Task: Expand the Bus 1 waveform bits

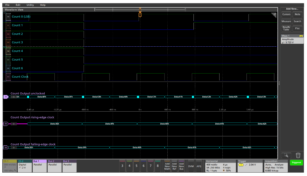Action: (13, 97)
